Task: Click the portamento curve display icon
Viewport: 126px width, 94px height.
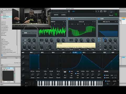Action: [114, 84]
